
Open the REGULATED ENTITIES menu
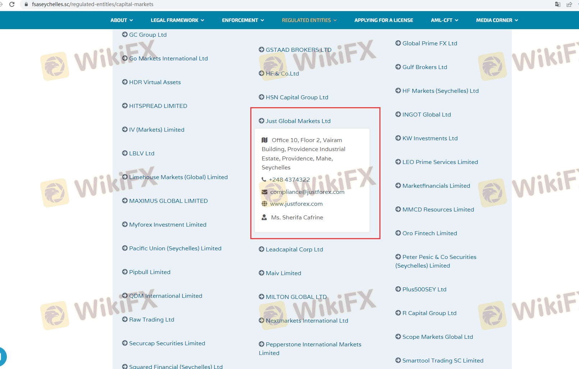[309, 20]
